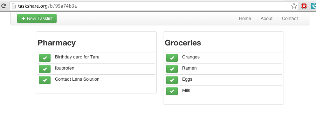Viewport: 316px width, 115px height.
Task: Check off Milk in Groceries
Action: click(172, 91)
